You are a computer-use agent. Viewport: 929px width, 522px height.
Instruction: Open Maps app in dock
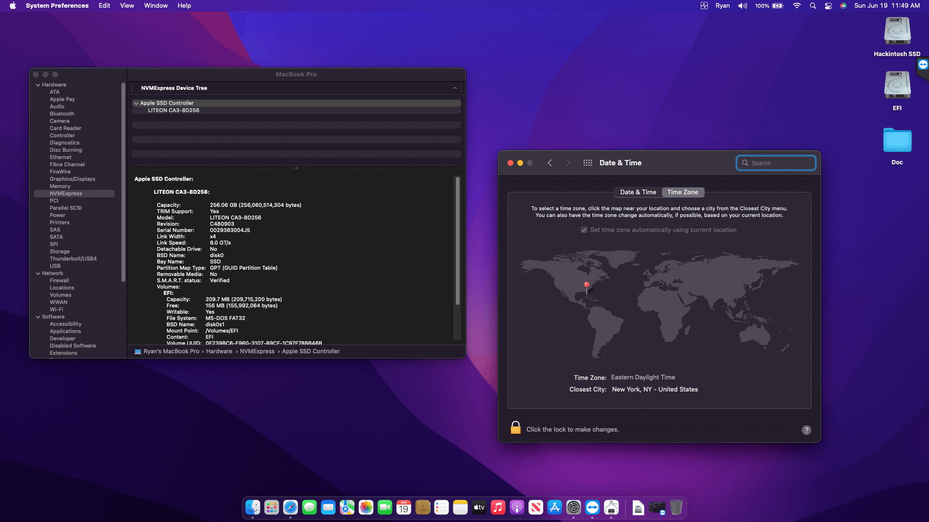347,507
